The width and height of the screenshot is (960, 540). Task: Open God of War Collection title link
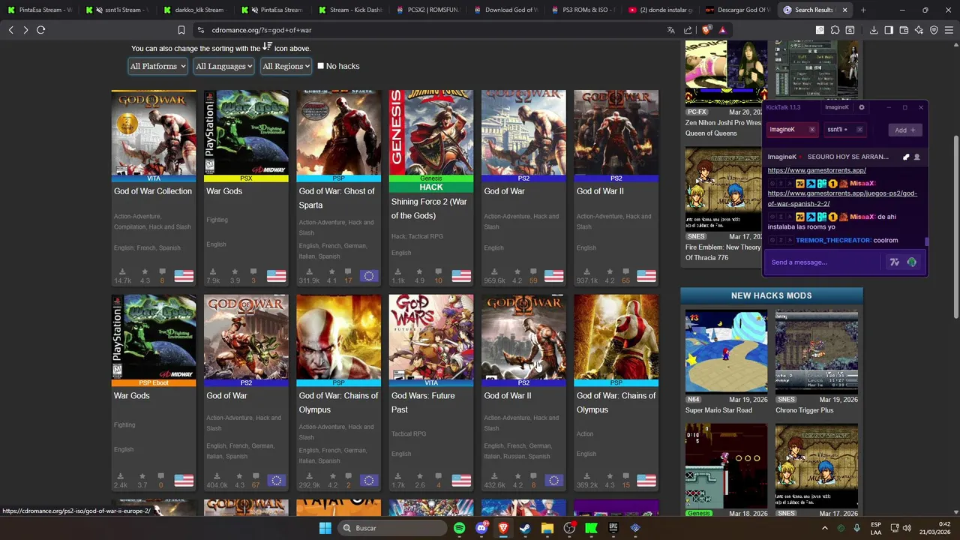point(153,191)
